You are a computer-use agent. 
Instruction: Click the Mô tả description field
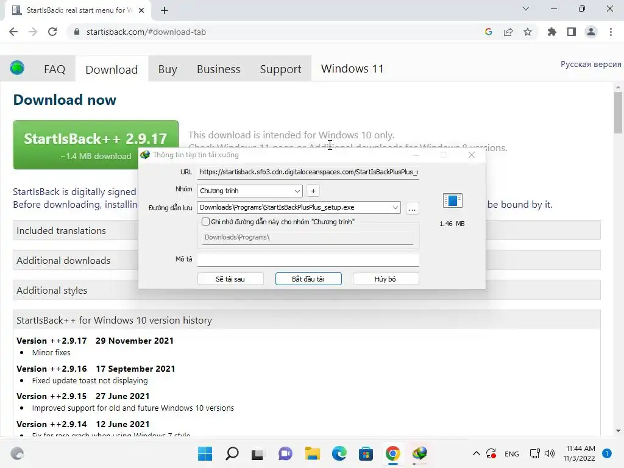(308, 260)
